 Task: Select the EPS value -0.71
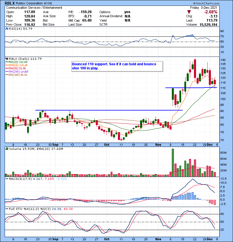[x=87, y=16]
